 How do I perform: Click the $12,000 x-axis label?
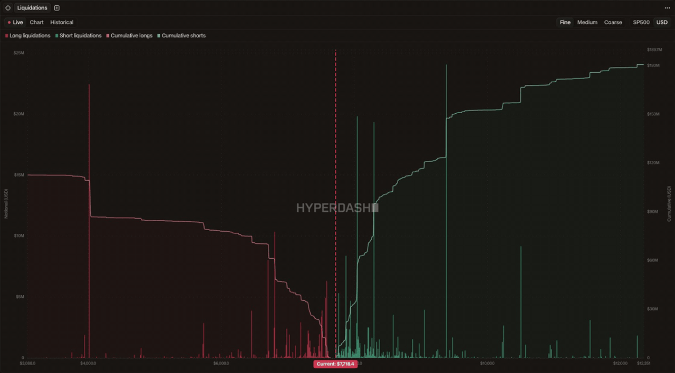pos(621,363)
